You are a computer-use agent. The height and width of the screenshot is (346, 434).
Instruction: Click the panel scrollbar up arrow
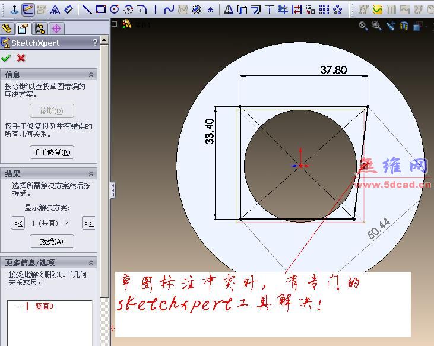(x=104, y=40)
